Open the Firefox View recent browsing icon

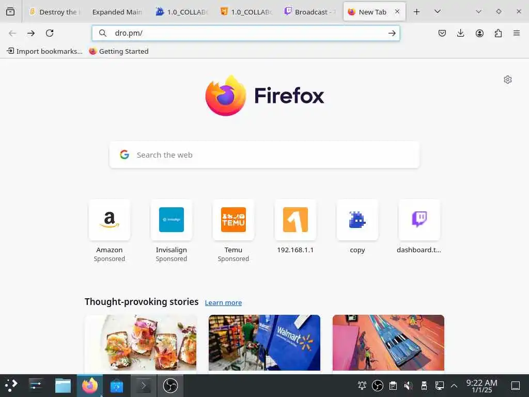coord(10,12)
